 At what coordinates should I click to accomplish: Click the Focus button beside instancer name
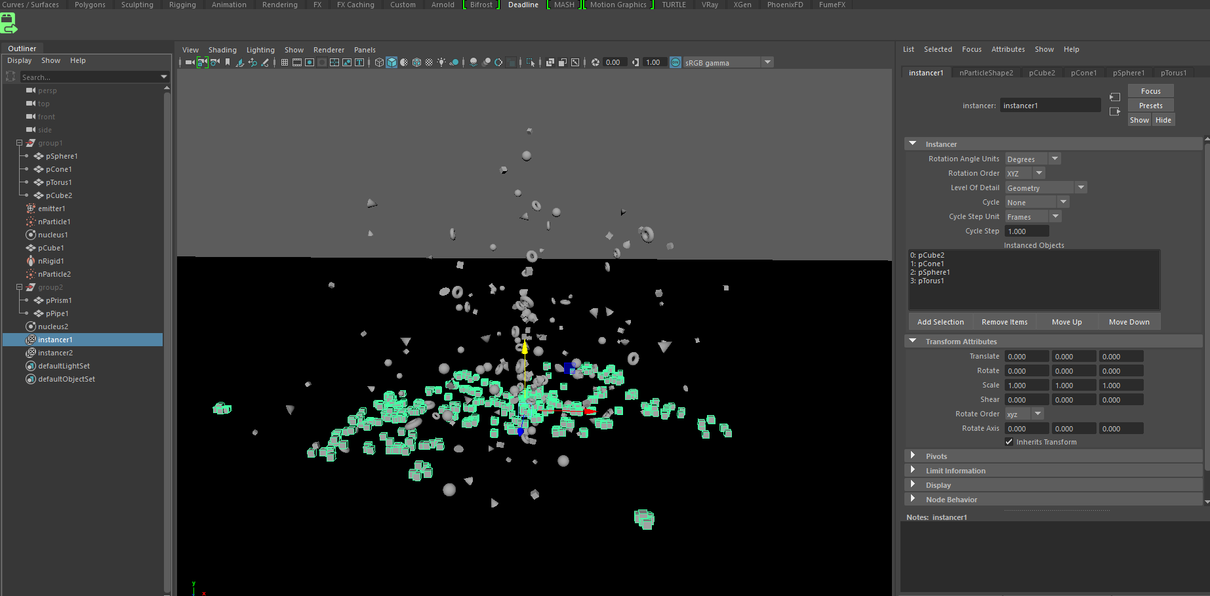tap(1151, 91)
